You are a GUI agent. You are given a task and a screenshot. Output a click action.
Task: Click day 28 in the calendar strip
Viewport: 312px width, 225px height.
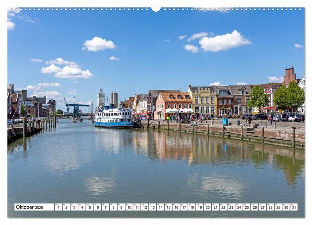(271, 207)
